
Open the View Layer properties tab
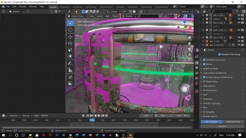[196, 73]
